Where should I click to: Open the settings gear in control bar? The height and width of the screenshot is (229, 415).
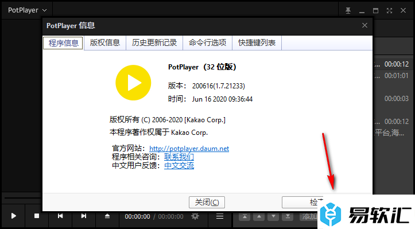195,216
